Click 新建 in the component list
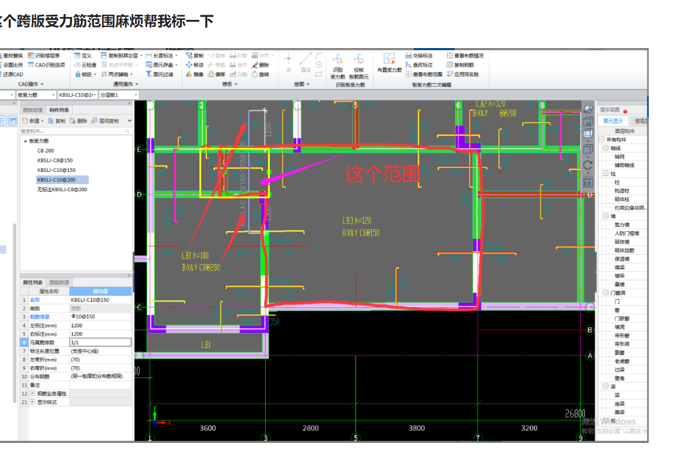Image resolution: width=688 pixels, height=474 pixels. click(32, 121)
